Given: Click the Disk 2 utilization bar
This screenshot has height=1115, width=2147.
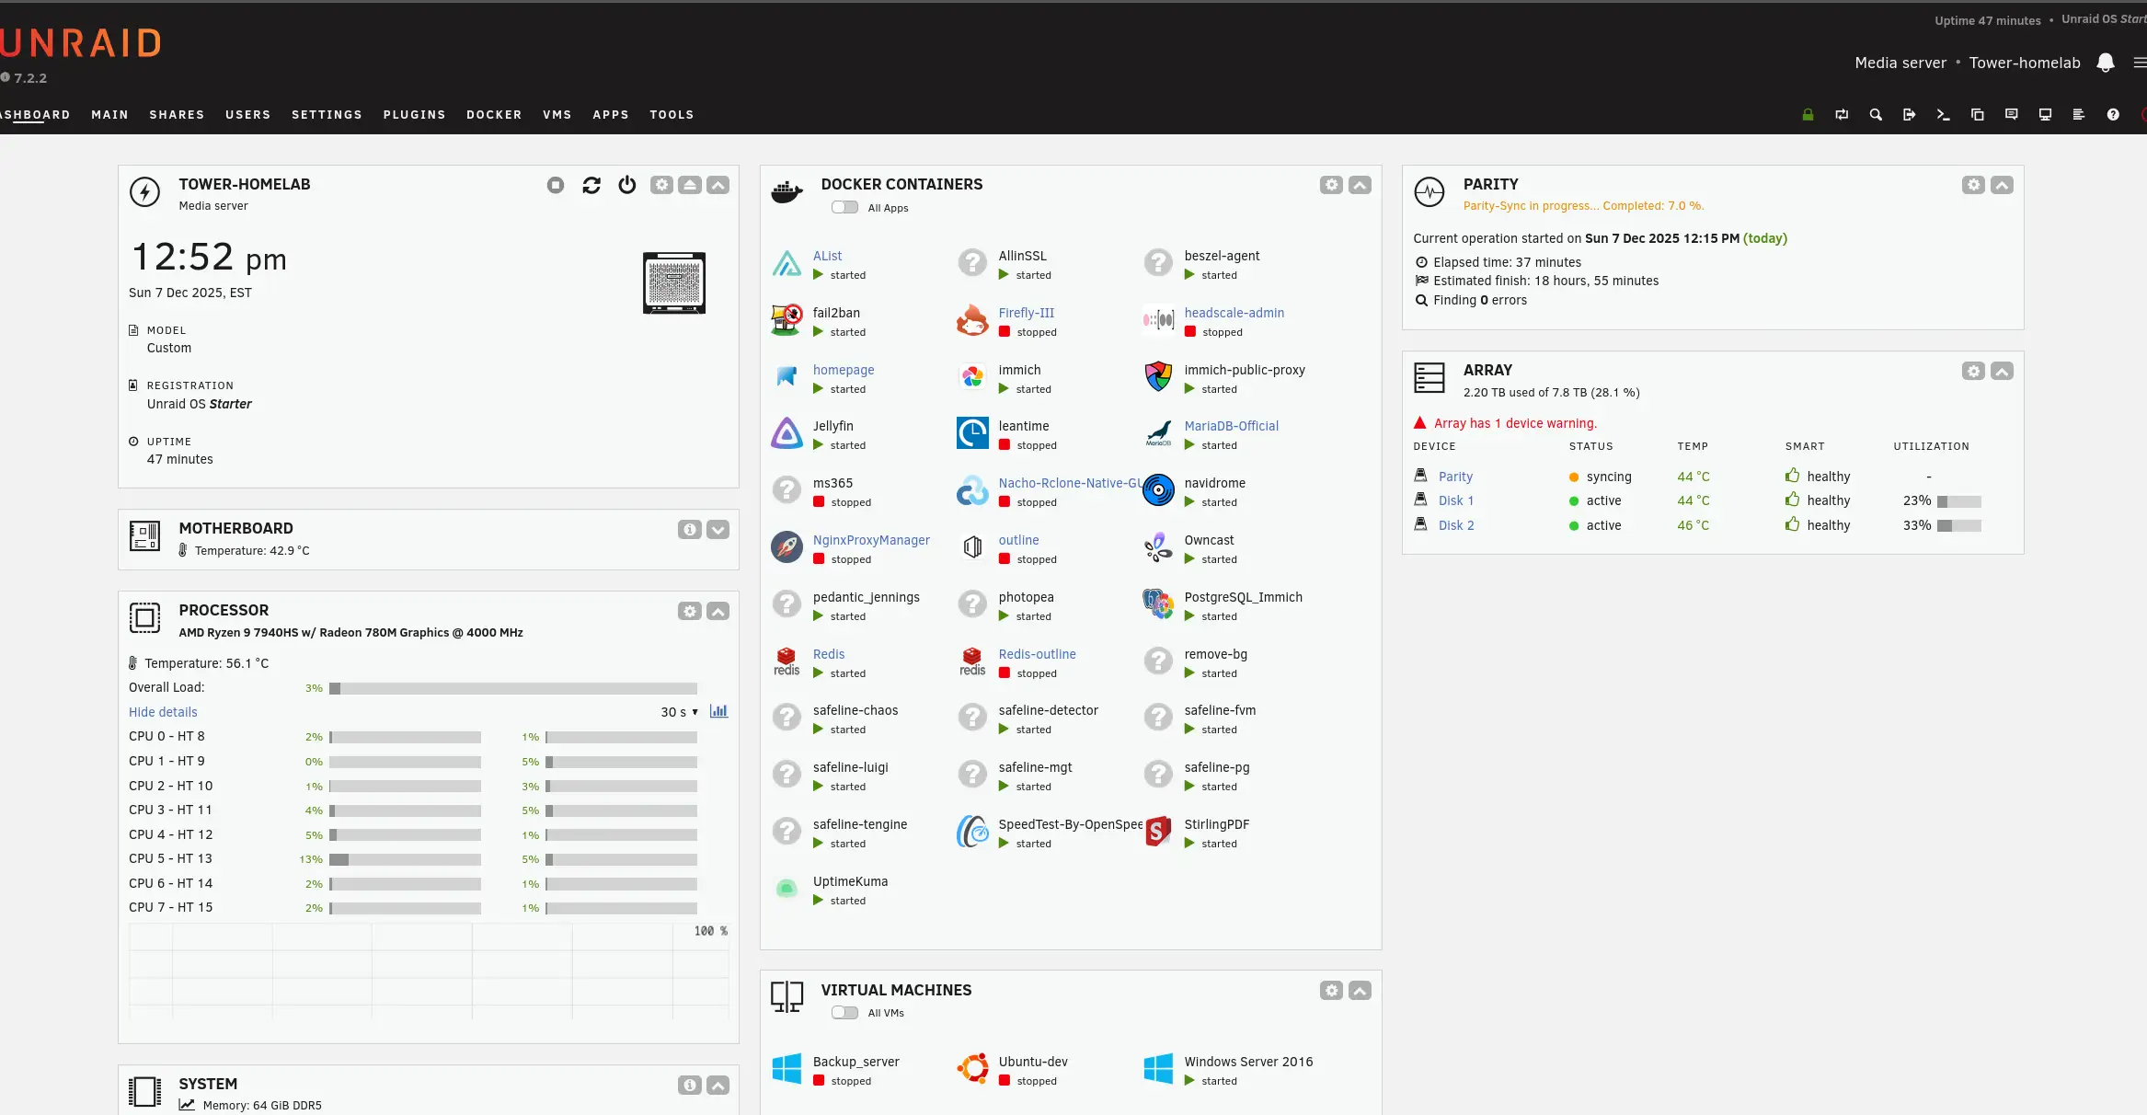Looking at the screenshot, I should (1958, 525).
